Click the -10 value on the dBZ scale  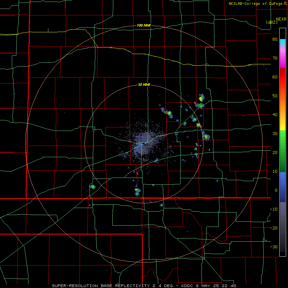[x=274, y=209]
